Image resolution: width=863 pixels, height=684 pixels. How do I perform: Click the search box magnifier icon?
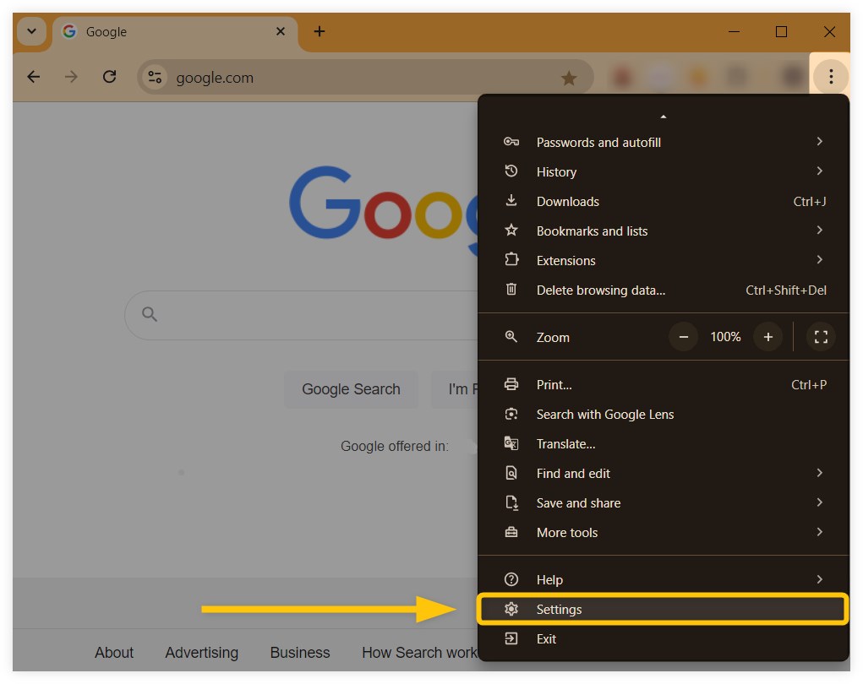tap(150, 314)
